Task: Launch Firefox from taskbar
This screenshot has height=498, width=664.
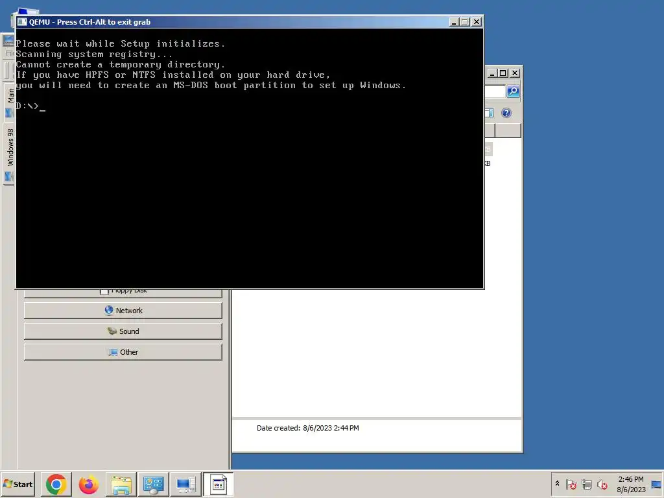Action: point(88,484)
